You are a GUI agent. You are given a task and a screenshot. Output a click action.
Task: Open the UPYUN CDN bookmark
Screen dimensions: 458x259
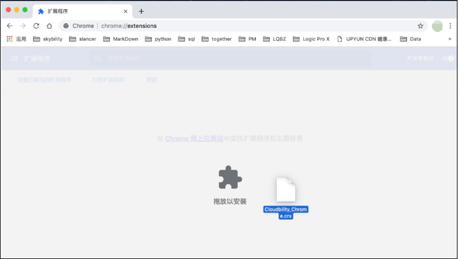pos(365,39)
